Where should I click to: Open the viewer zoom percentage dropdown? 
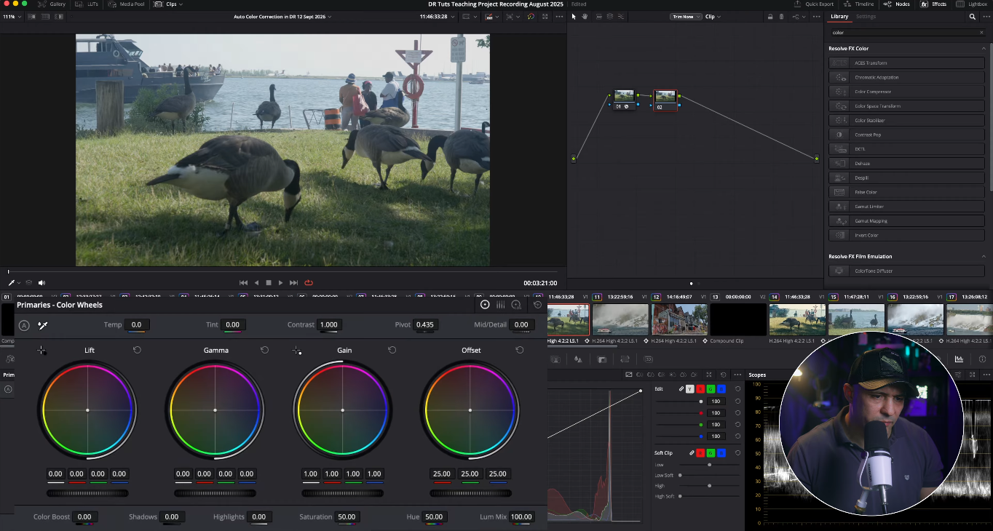11,16
